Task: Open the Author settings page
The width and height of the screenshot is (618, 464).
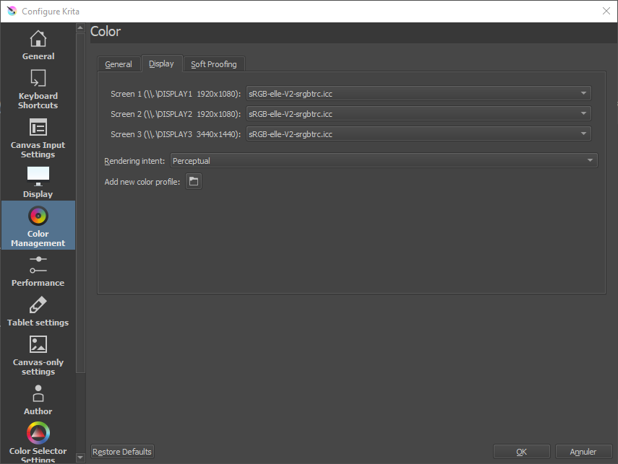Action: pos(38,394)
